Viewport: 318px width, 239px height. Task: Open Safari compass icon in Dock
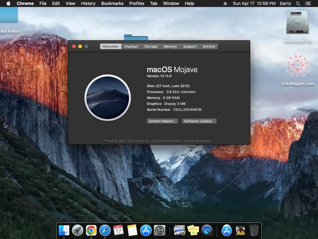coord(105,231)
